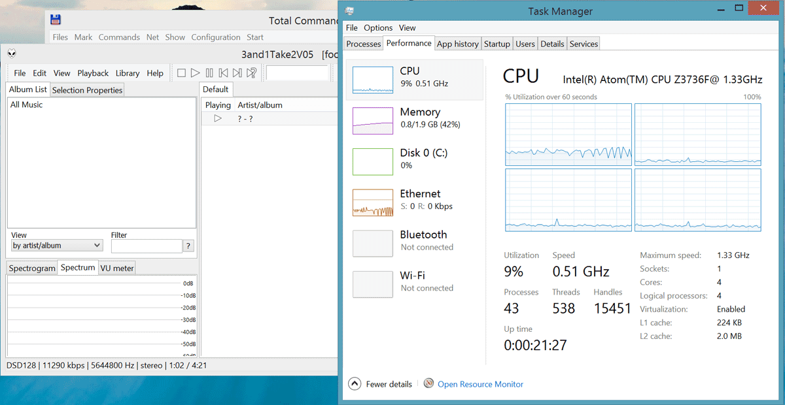The image size is (785, 405).
Task: Switch to the Services tab
Action: click(x=584, y=44)
